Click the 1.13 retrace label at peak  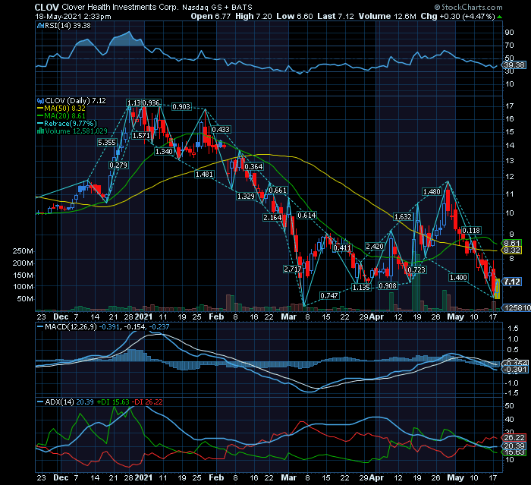click(134, 102)
